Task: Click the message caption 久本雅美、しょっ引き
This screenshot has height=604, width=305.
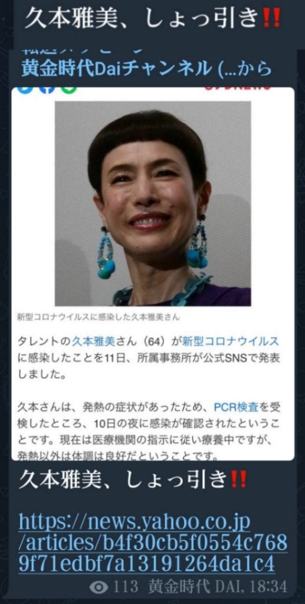Action: (x=124, y=480)
